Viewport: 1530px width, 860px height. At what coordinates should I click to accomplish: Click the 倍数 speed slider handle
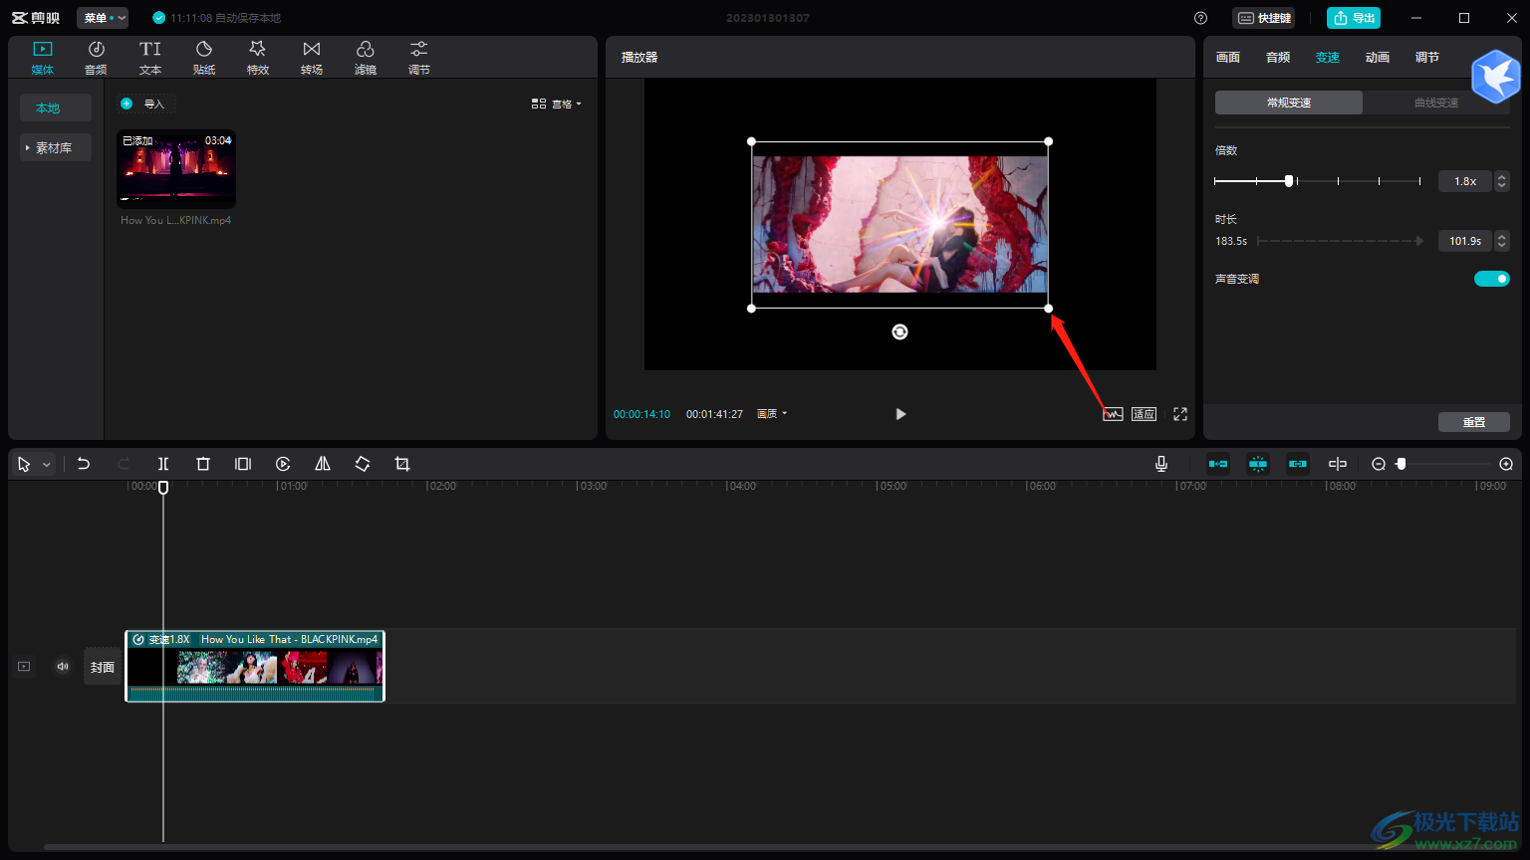1289,181
